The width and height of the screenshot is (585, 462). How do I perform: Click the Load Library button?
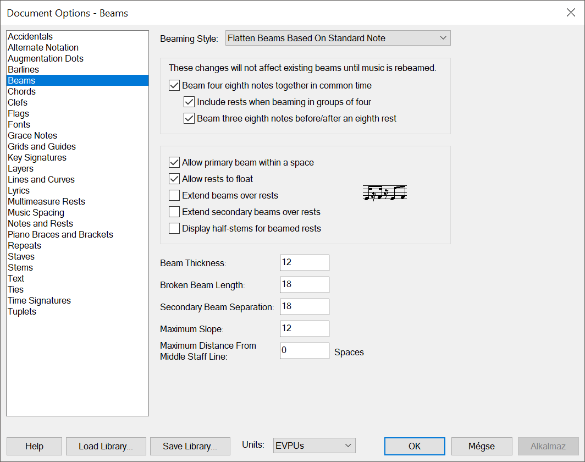[x=106, y=446]
